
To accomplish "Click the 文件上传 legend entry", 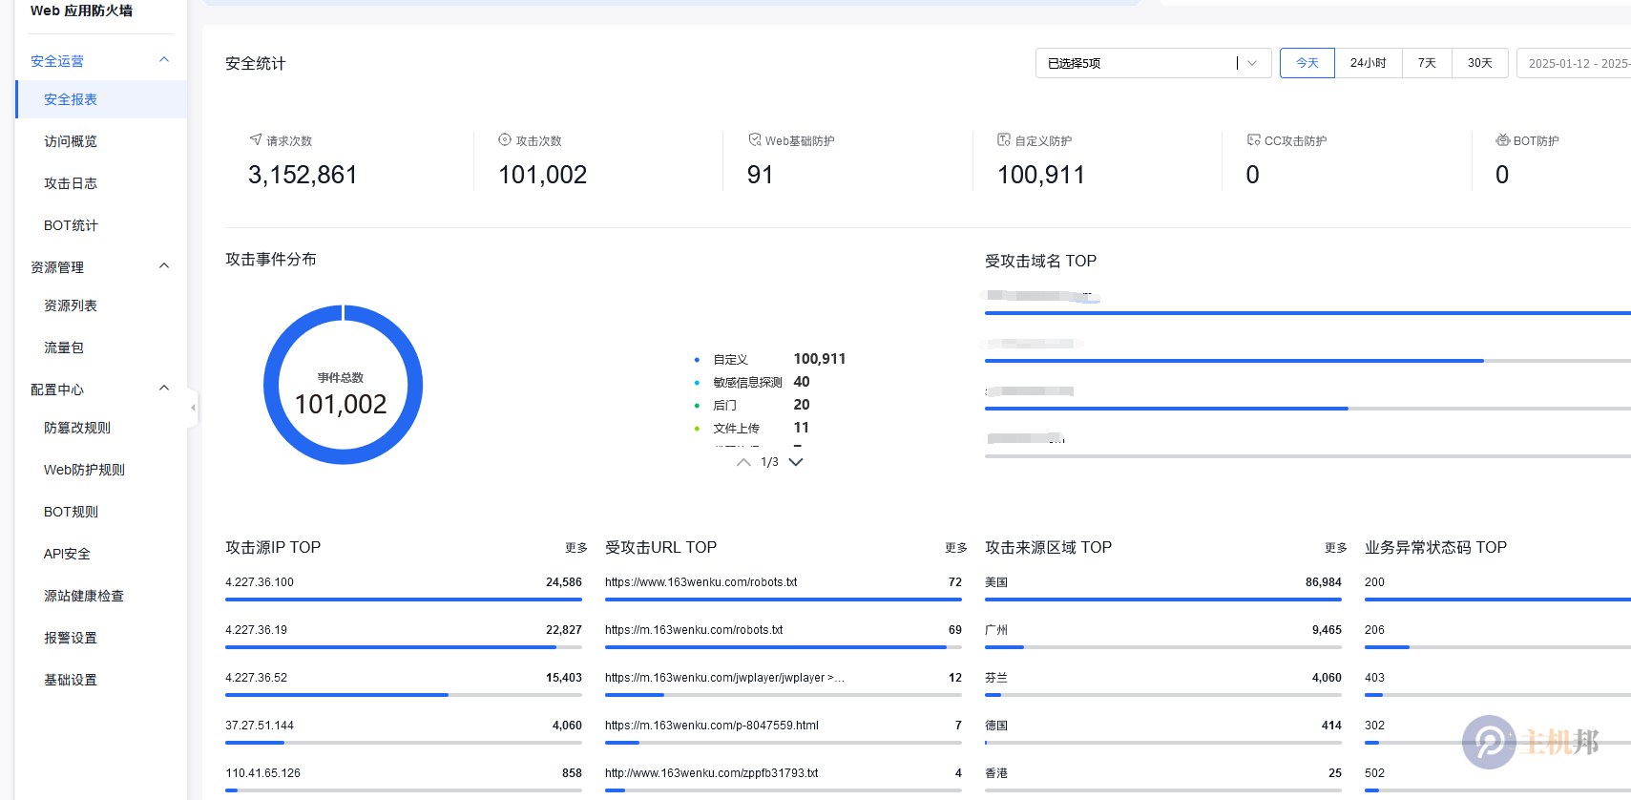I will 752,428.
